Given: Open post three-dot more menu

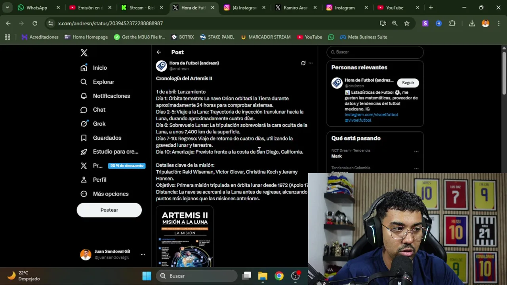Looking at the screenshot, I should pyautogui.click(x=311, y=63).
